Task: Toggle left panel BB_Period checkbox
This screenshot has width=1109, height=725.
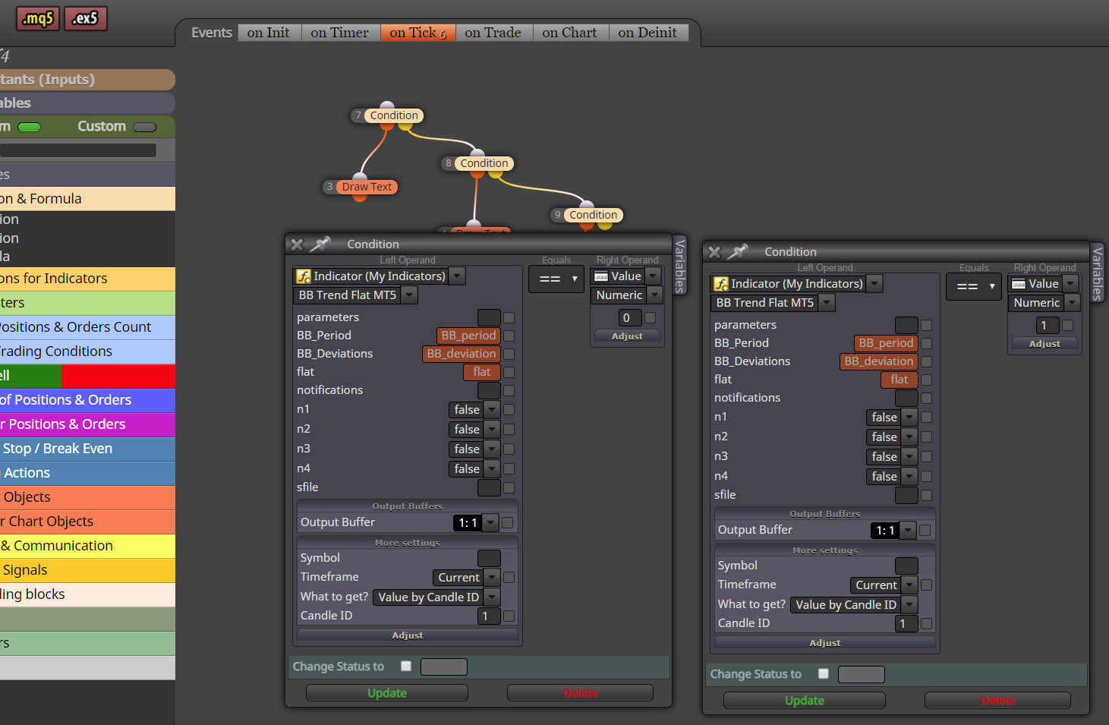Action: 509,336
